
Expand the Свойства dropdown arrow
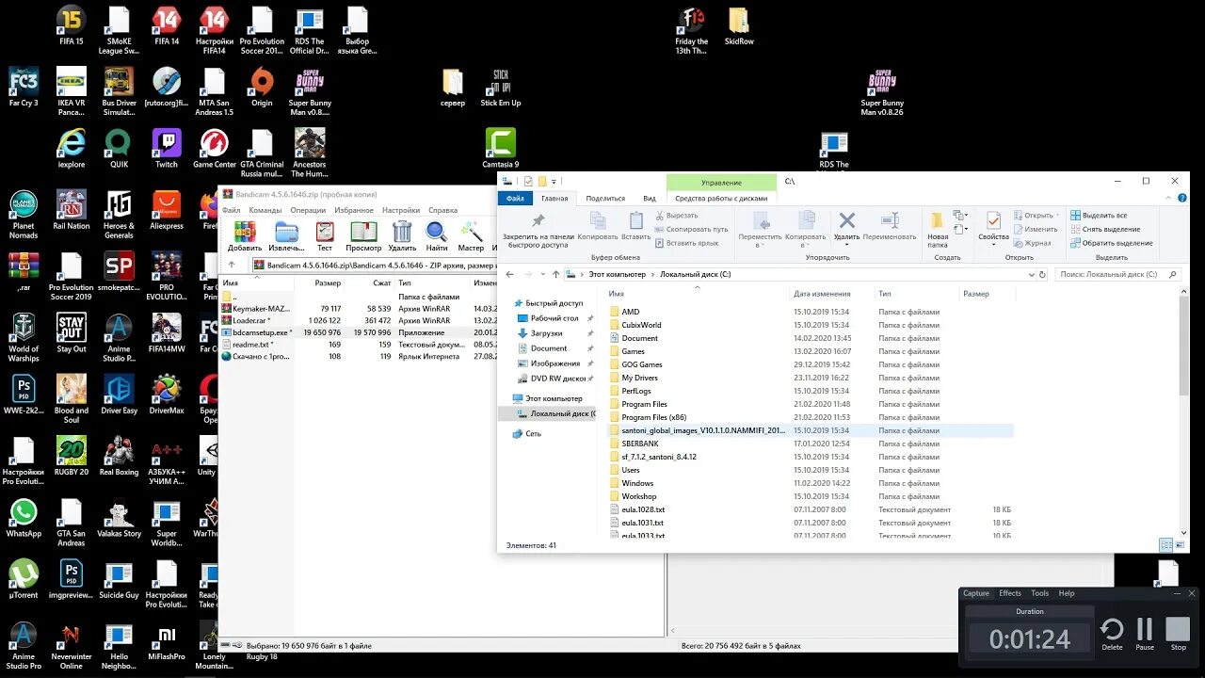tap(993, 245)
